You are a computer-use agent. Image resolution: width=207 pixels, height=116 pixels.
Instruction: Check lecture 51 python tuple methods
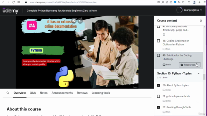pyautogui.click(x=158, y=96)
